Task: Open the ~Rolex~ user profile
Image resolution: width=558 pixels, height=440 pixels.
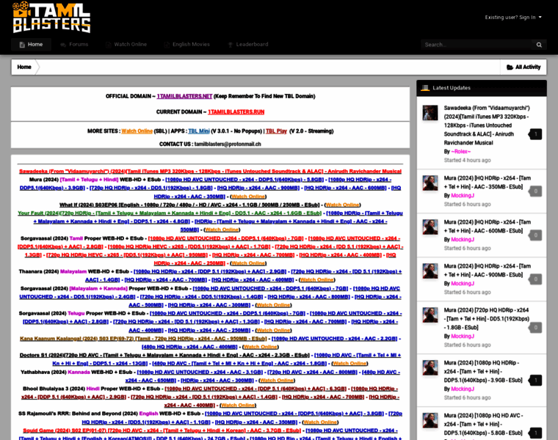Action: pos(461,151)
